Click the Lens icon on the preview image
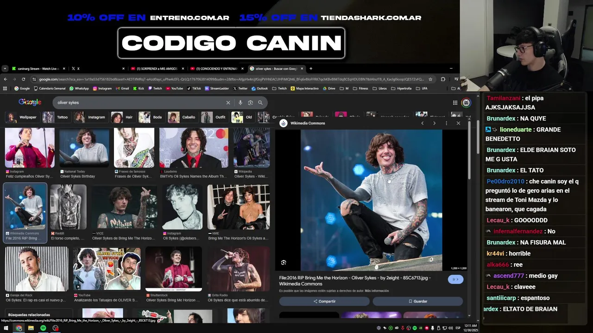This screenshot has height=333, width=593. pyautogui.click(x=284, y=263)
